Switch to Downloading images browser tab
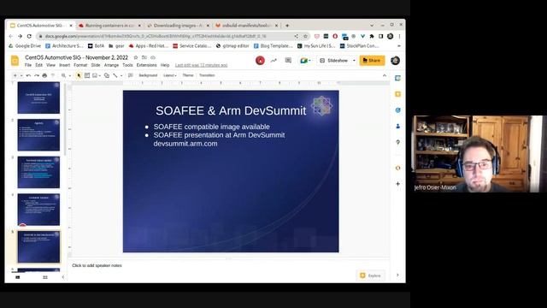Screen dimensions: 547x308 pos(179,26)
